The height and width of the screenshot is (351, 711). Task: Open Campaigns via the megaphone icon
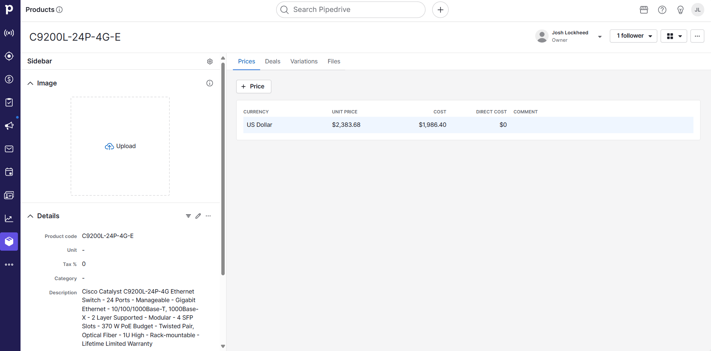[9, 126]
